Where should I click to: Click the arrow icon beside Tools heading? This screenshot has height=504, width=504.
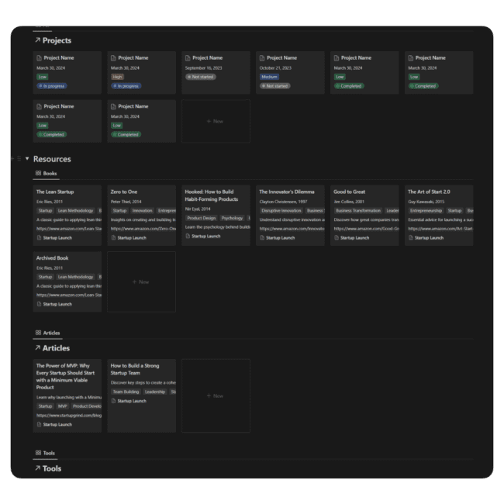37,468
